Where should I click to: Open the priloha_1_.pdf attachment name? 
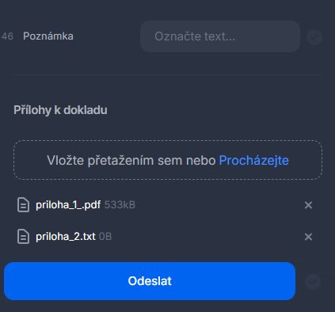click(x=68, y=205)
